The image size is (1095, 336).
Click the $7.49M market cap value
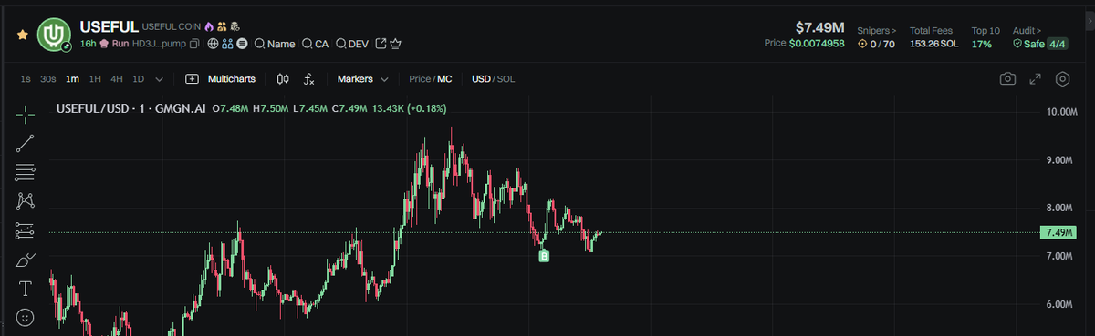819,27
